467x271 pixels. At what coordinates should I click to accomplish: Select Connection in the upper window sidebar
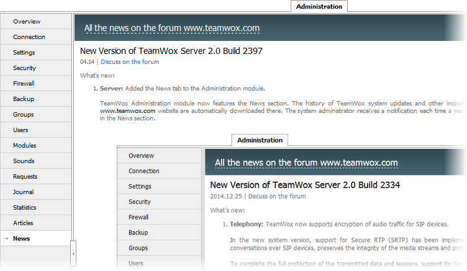[x=36, y=37]
